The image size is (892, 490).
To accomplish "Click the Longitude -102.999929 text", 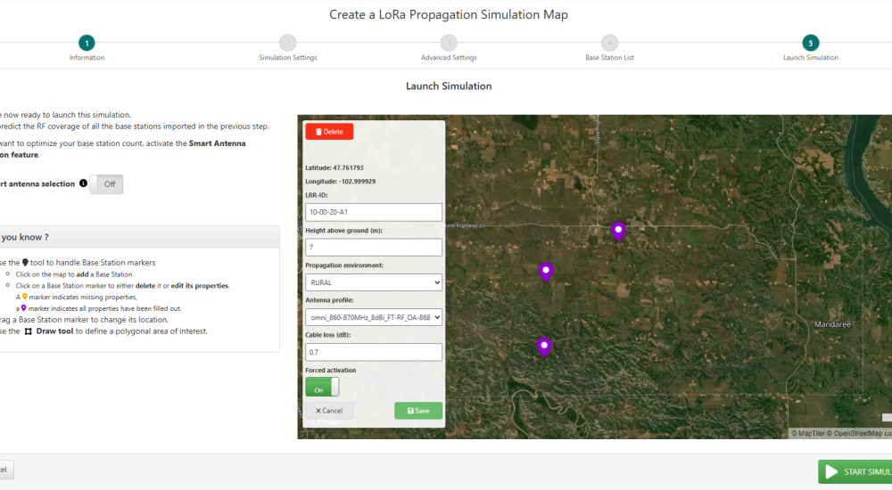I will 340,182.
